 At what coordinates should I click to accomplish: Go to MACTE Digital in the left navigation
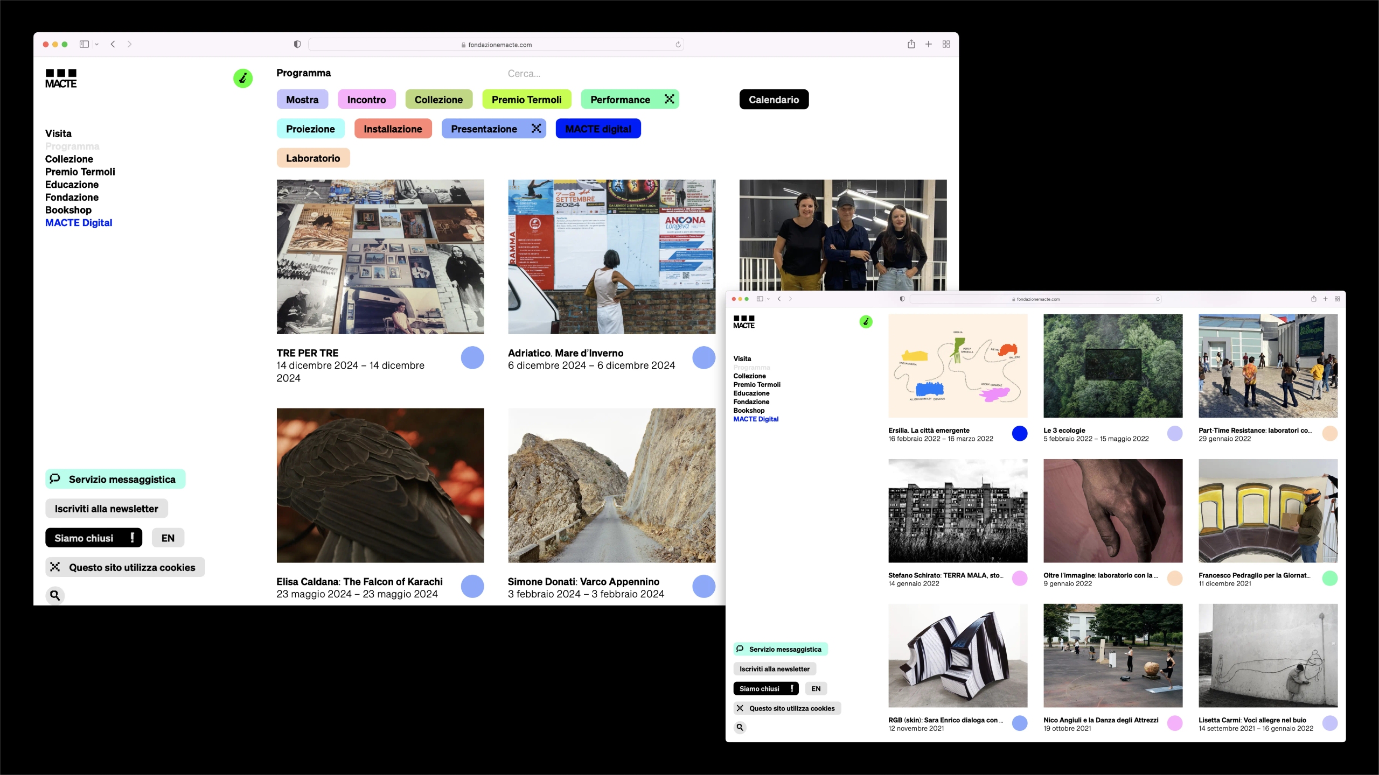pos(79,223)
